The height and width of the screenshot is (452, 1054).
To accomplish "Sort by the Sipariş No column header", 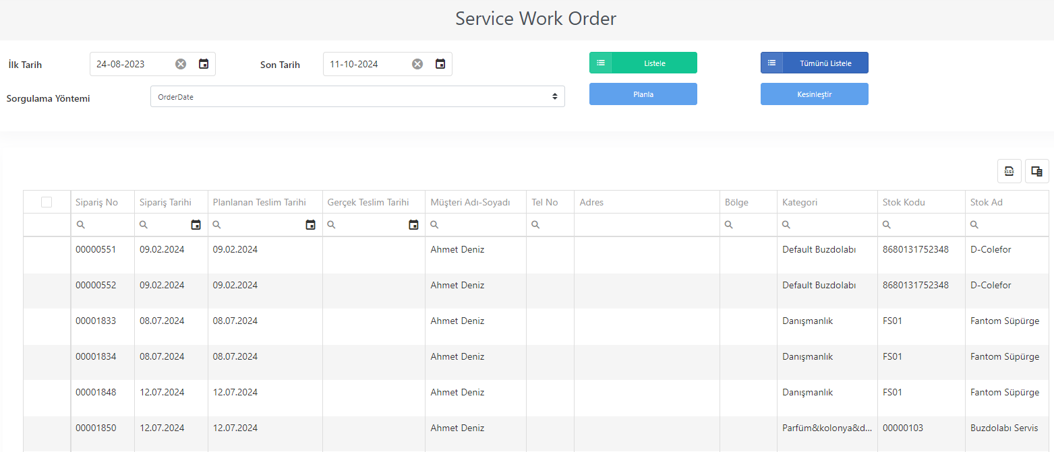I will coord(96,202).
